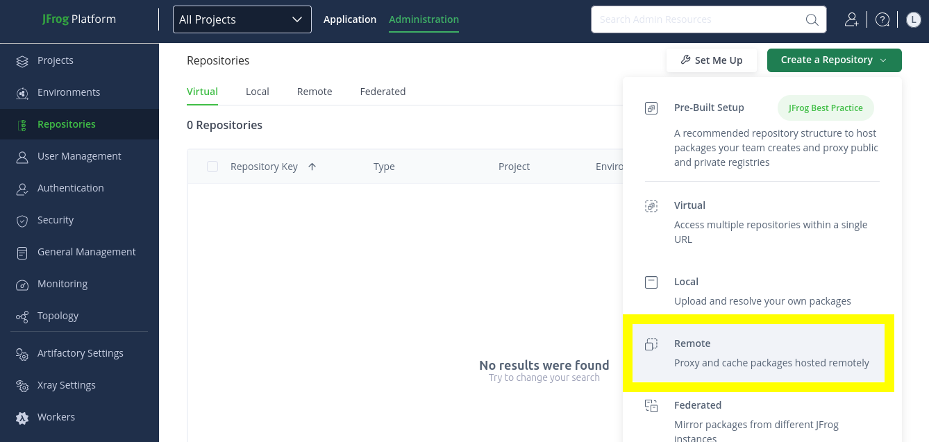Switch to the Local repositories tab
The height and width of the screenshot is (442, 929).
(257, 91)
